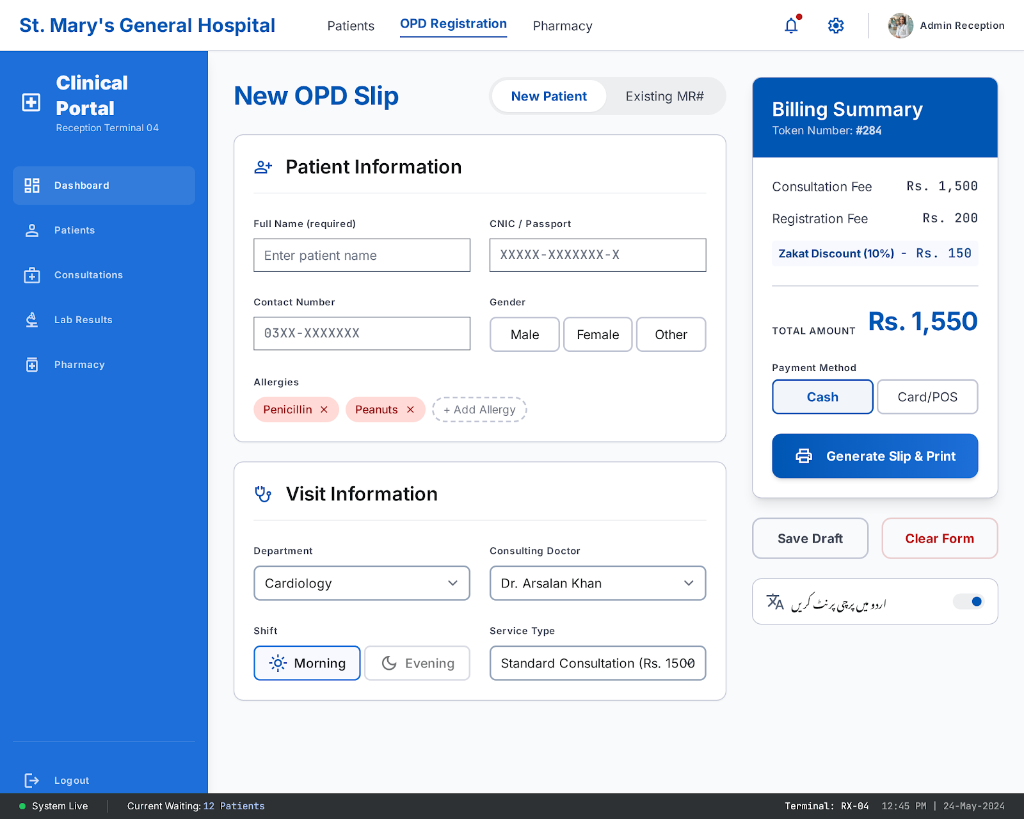
Task: Select Card/POS payment method
Action: pyautogui.click(x=927, y=397)
